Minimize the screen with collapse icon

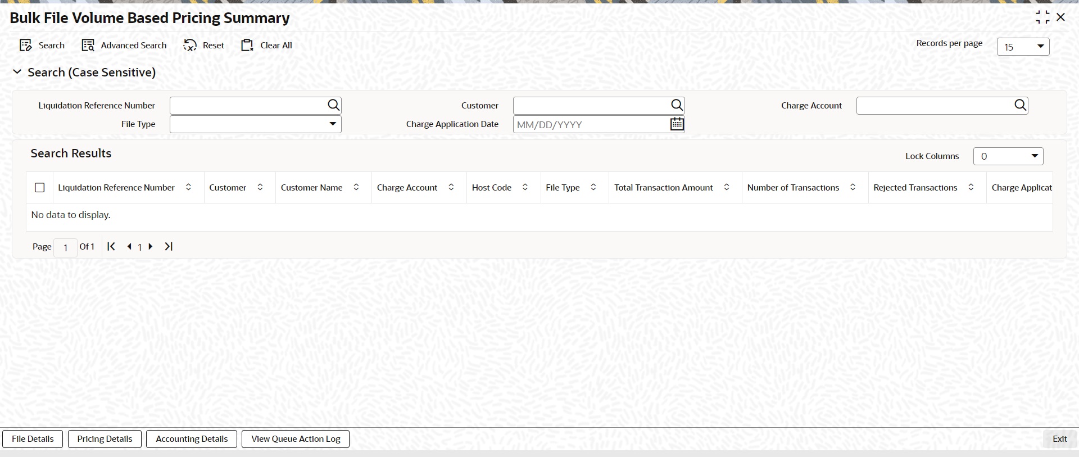click(1042, 17)
